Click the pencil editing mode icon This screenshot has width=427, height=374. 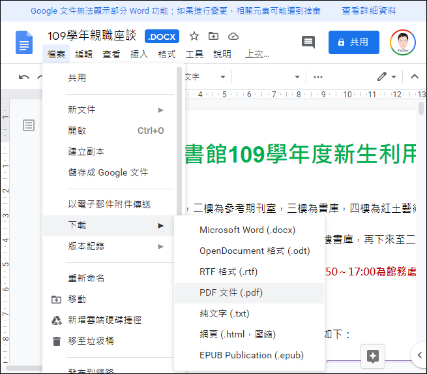(382, 77)
